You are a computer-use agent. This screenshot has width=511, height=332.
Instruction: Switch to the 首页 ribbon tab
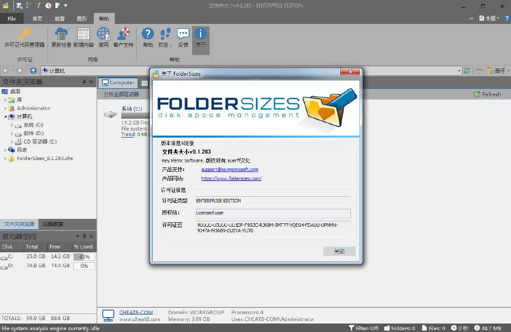(37, 18)
